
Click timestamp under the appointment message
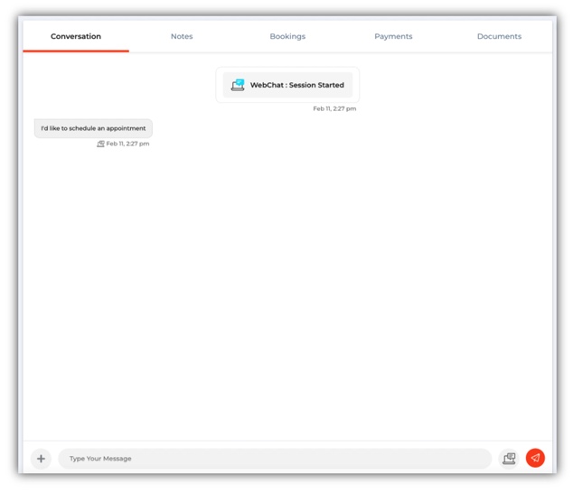tap(127, 144)
